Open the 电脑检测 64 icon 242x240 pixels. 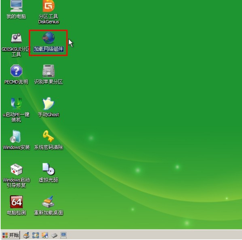[x=16, y=202]
